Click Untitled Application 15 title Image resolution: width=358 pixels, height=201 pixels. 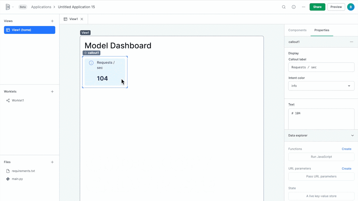pos(76,7)
